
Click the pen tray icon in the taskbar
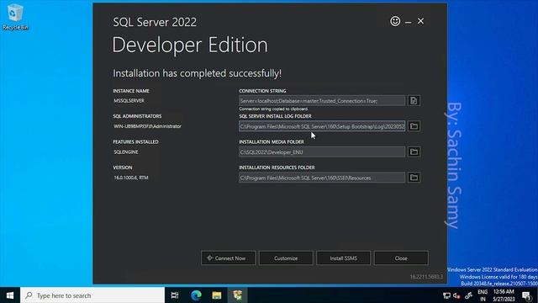pyautogui.click(x=468, y=295)
